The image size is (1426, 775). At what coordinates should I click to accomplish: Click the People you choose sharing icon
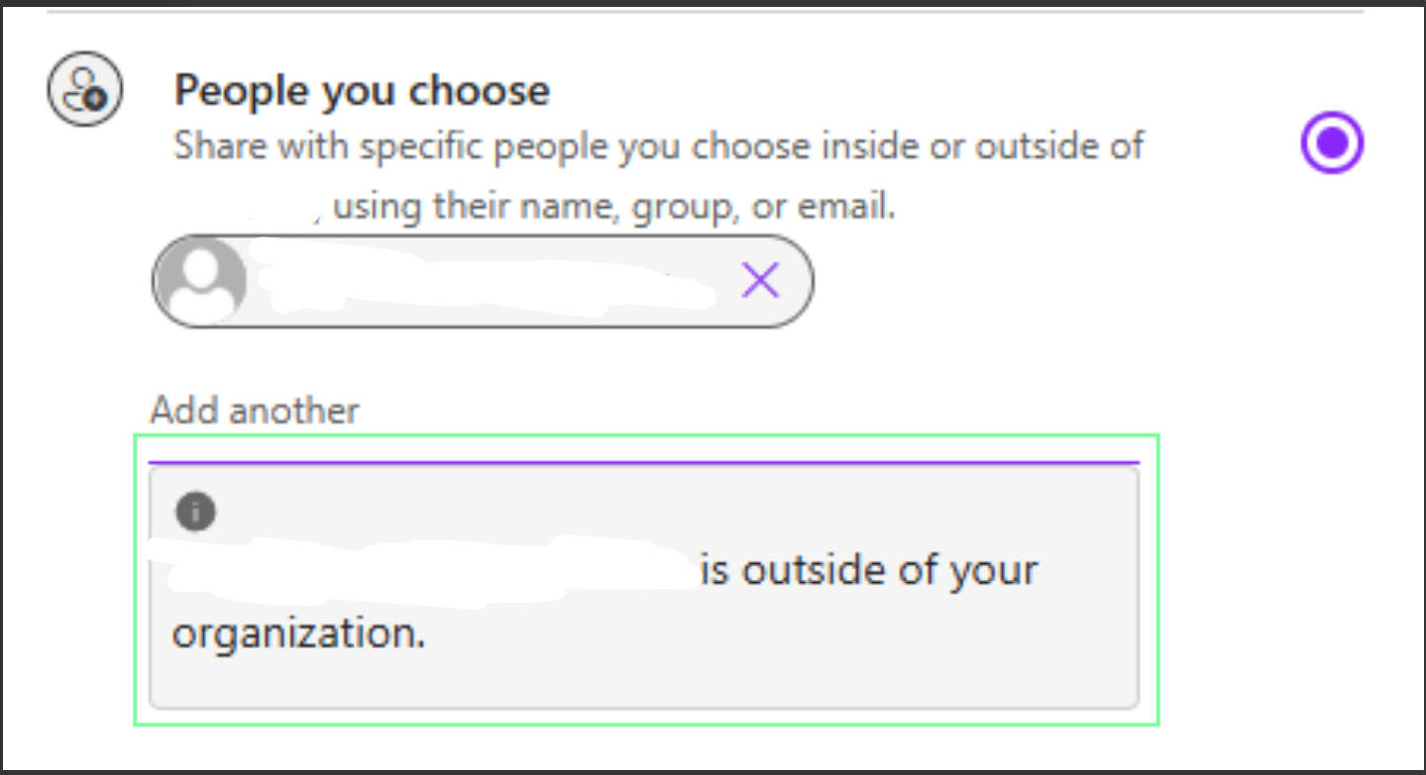84,89
